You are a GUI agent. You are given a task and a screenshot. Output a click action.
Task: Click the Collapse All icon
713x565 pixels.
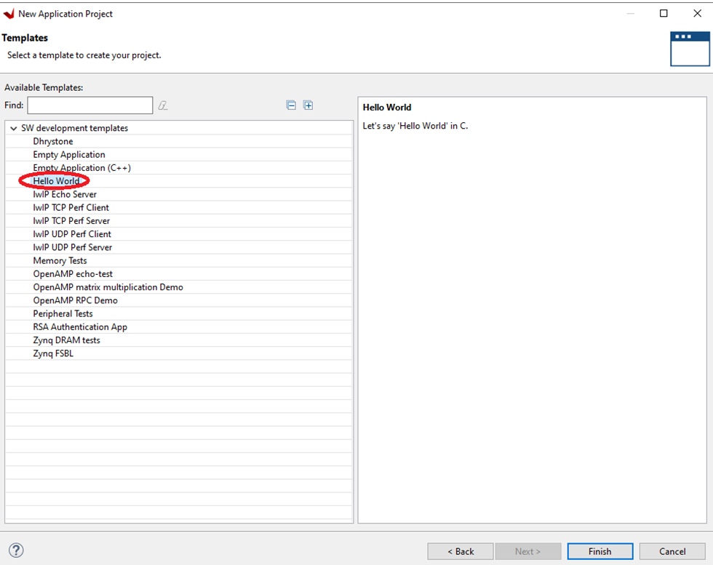click(291, 105)
